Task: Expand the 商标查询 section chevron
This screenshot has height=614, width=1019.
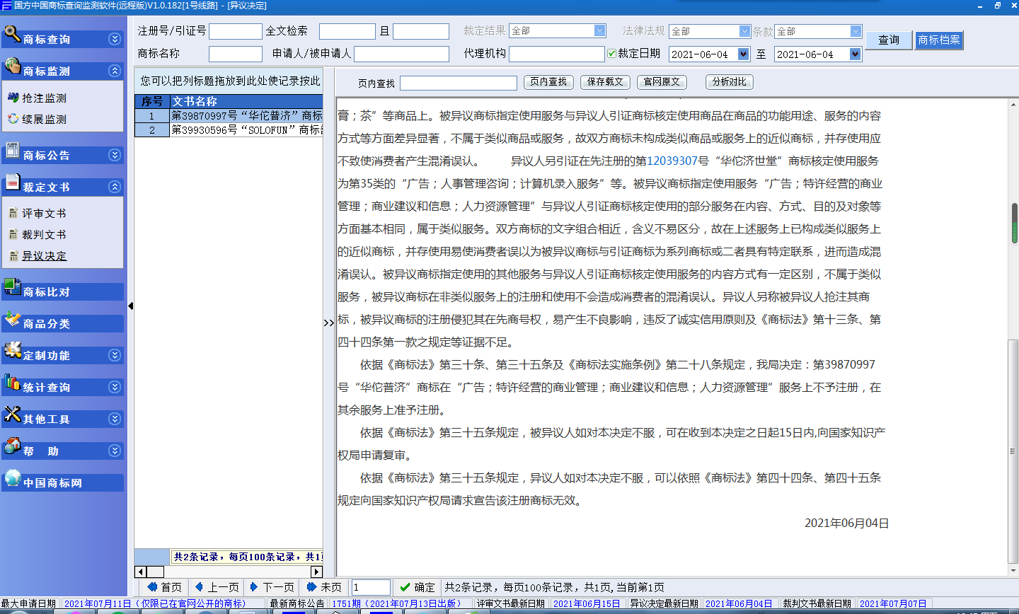Action: [115, 39]
